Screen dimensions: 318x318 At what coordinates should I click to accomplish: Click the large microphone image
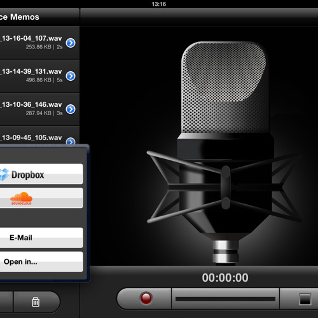coord(225,153)
